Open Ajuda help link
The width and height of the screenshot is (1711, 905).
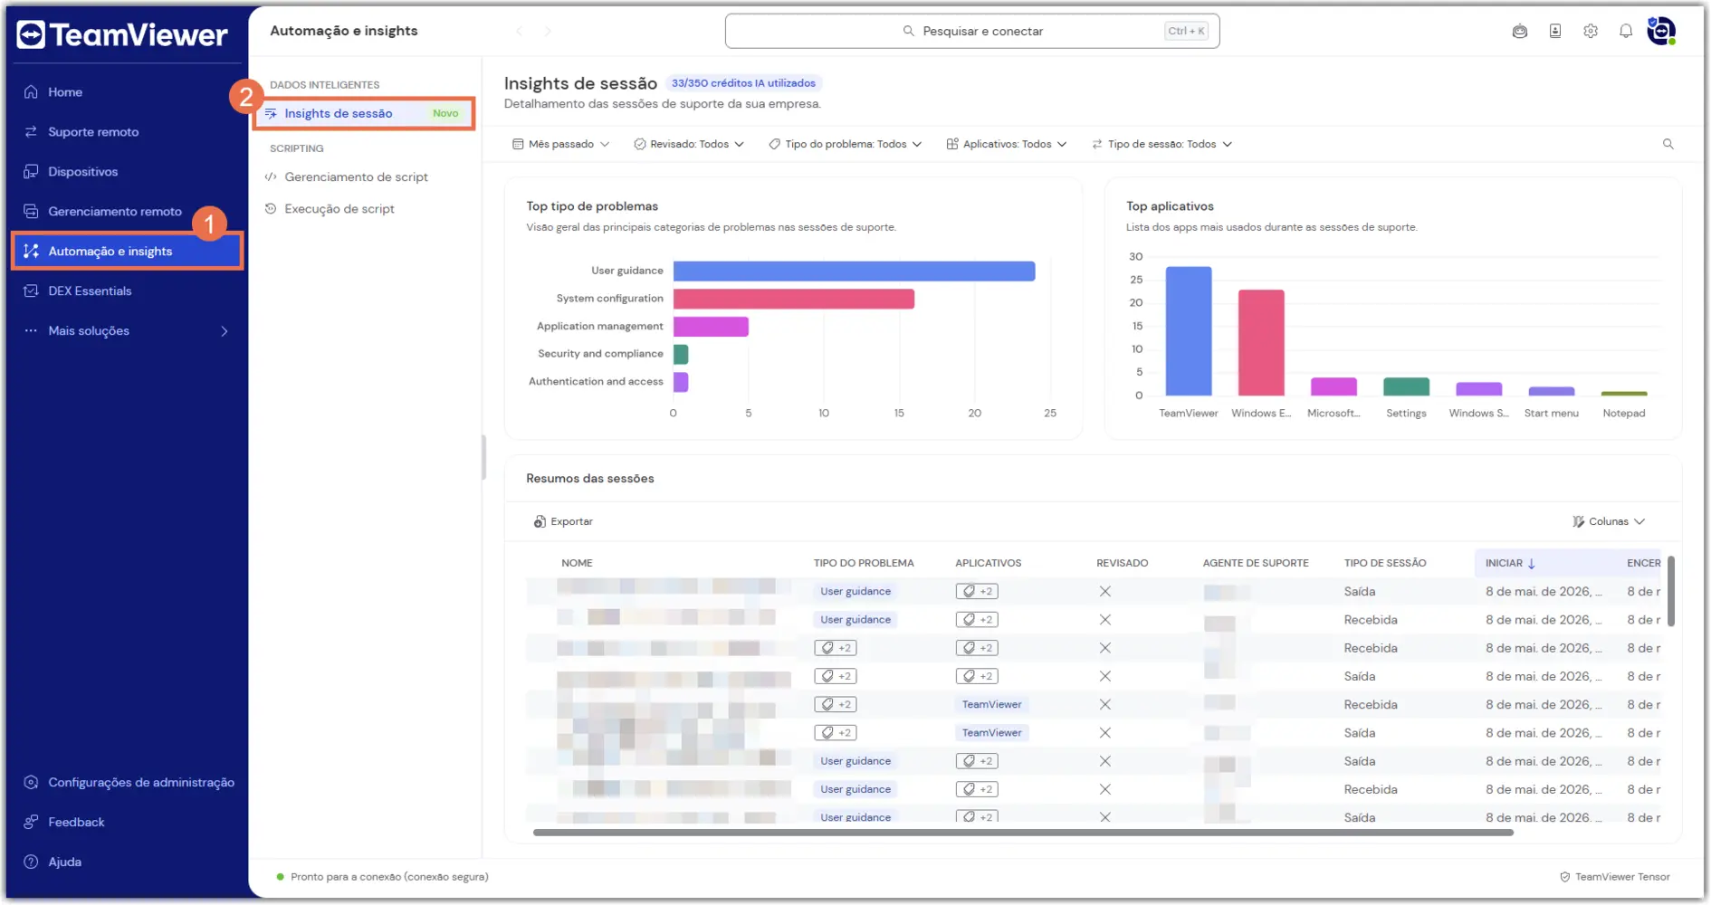[64, 862]
